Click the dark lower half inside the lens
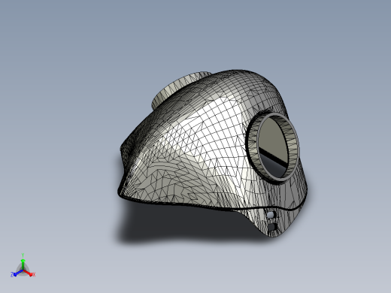The height and width of the screenshot is (293, 391). pyautogui.click(x=273, y=164)
